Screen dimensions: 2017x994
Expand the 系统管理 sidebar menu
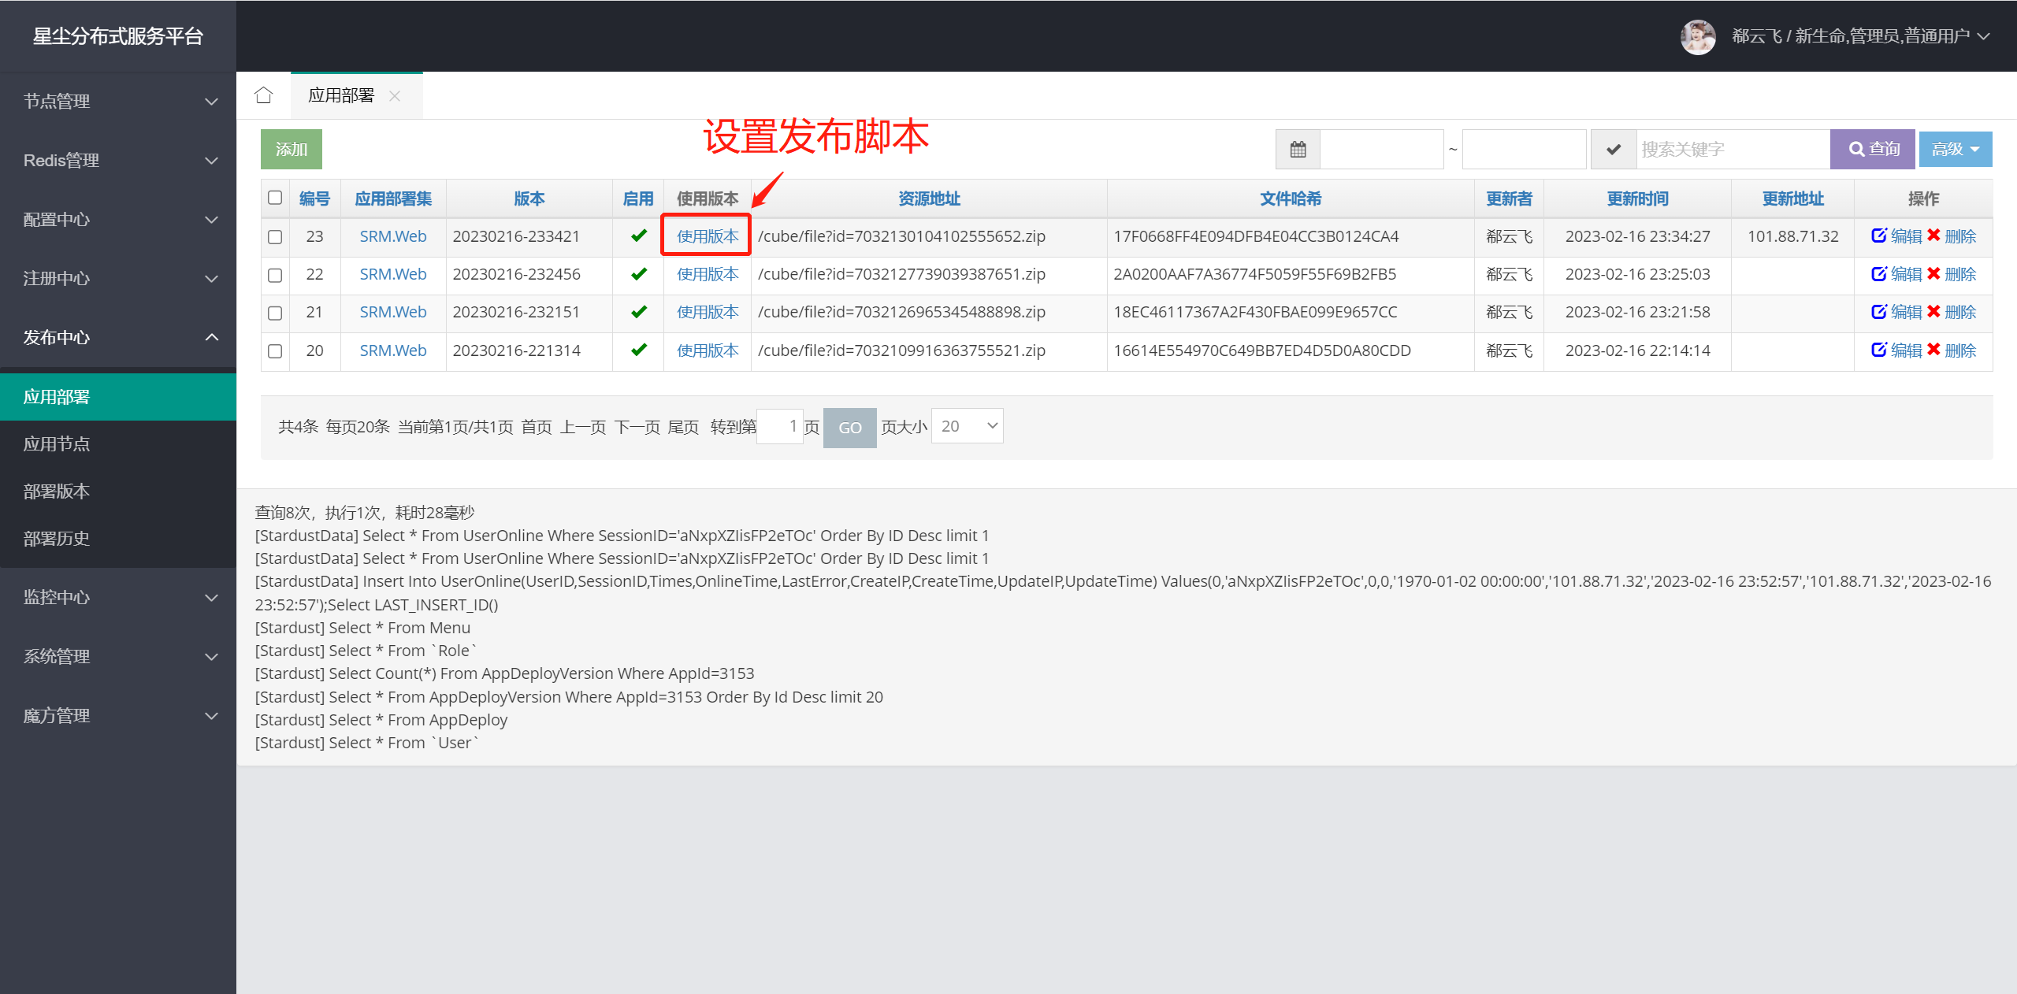click(118, 657)
